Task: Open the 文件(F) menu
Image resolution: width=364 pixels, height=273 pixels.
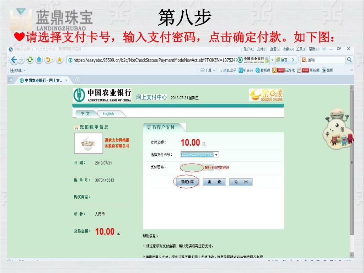Action: click(262, 49)
